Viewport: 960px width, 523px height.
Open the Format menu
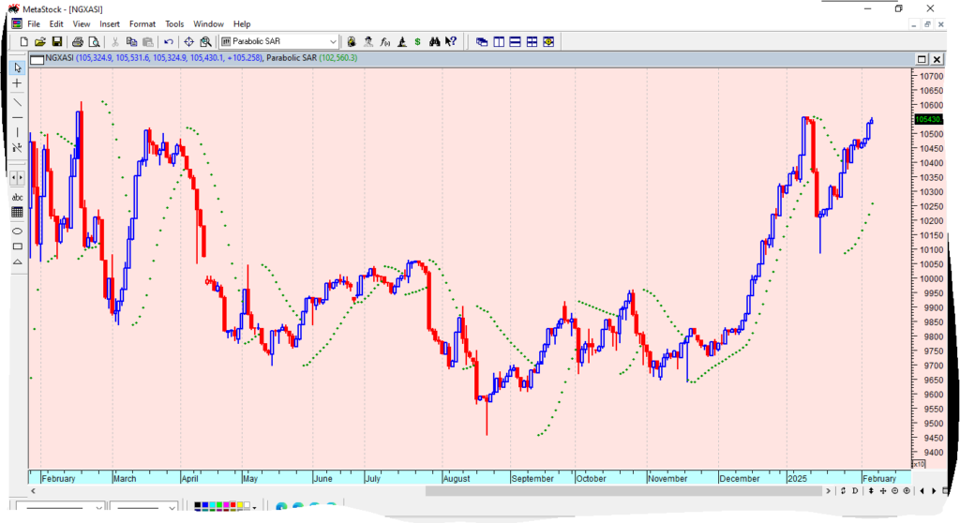(x=142, y=23)
